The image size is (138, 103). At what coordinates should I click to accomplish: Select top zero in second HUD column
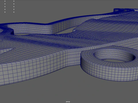14,1
